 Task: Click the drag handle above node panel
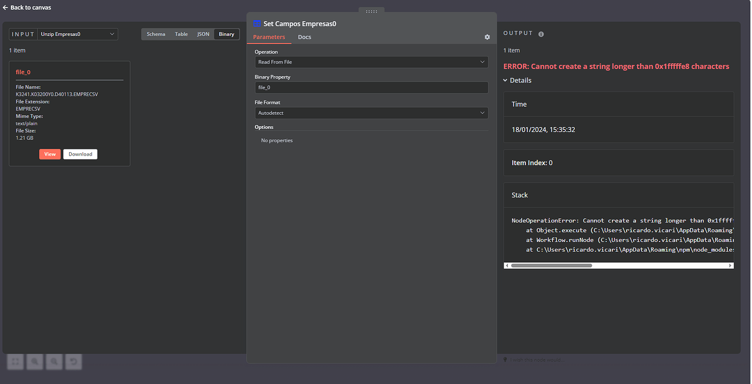coord(372,11)
